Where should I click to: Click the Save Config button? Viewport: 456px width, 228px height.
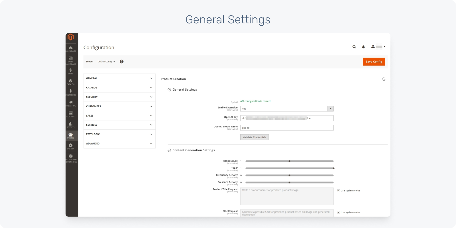[x=374, y=62]
